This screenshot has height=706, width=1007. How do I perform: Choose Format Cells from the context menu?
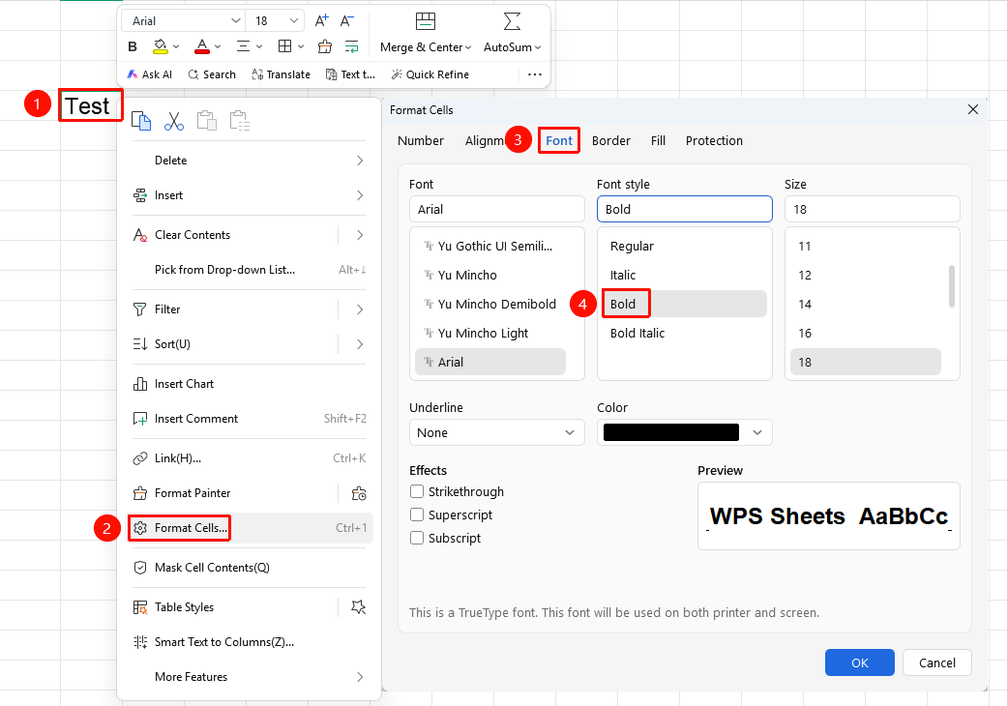249,528
